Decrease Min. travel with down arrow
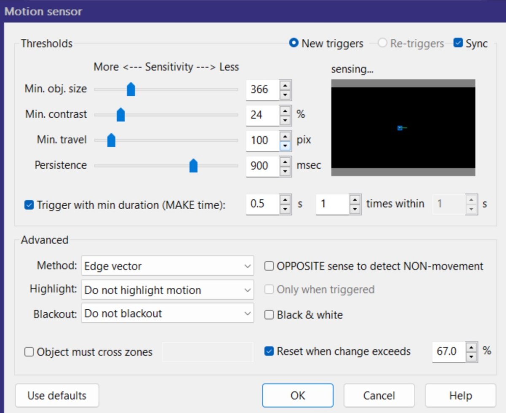 point(285,146)
